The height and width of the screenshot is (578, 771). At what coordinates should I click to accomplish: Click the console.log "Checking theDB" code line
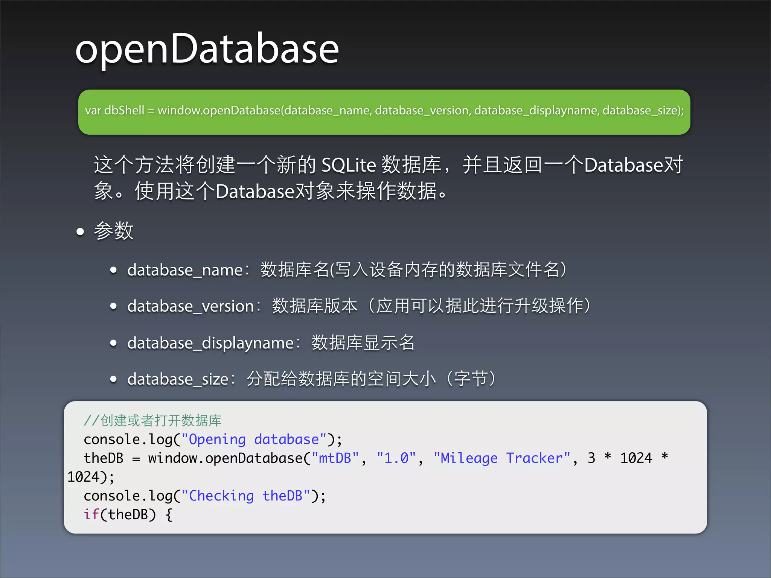point(205,496)
